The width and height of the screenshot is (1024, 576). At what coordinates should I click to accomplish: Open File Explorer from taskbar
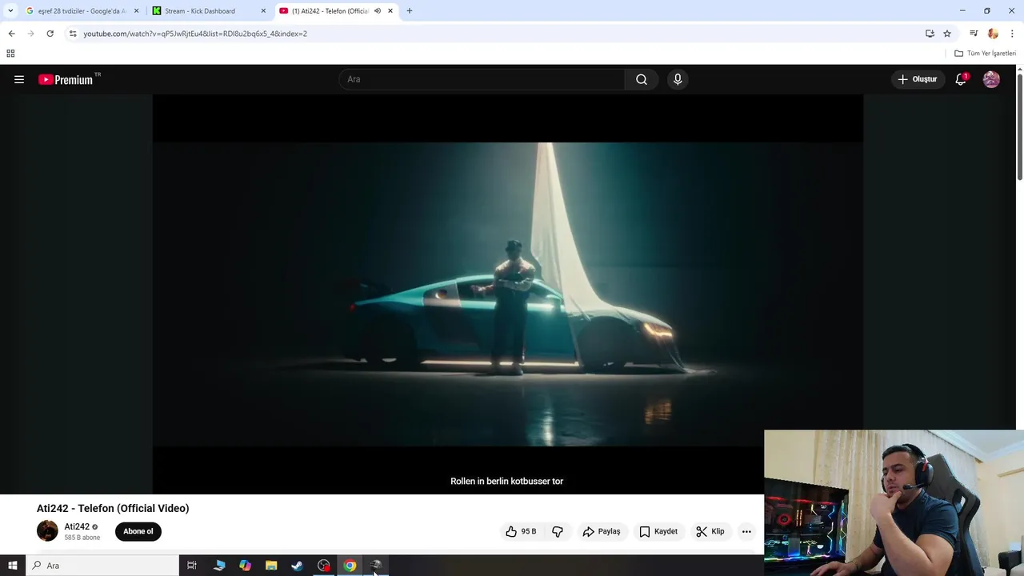pyautogui.click(x=271, y=566)
